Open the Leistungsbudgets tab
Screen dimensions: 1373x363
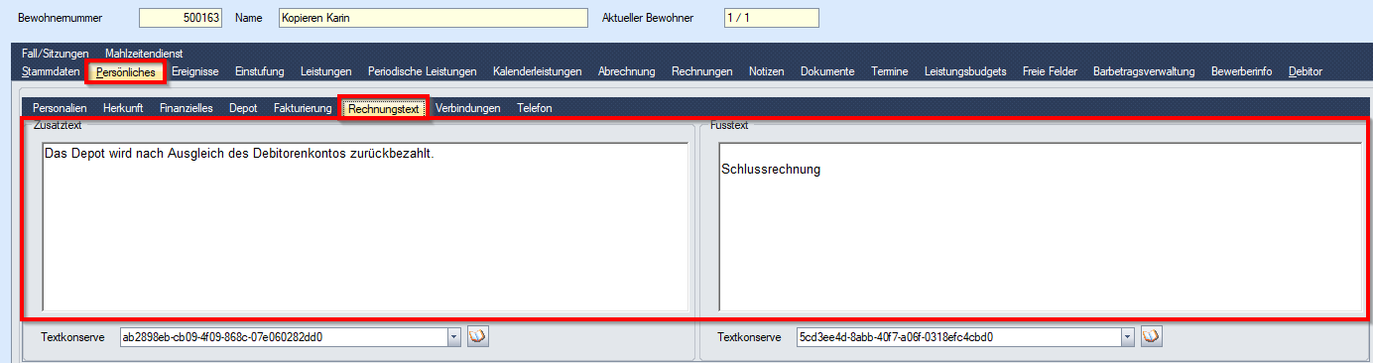965,71
